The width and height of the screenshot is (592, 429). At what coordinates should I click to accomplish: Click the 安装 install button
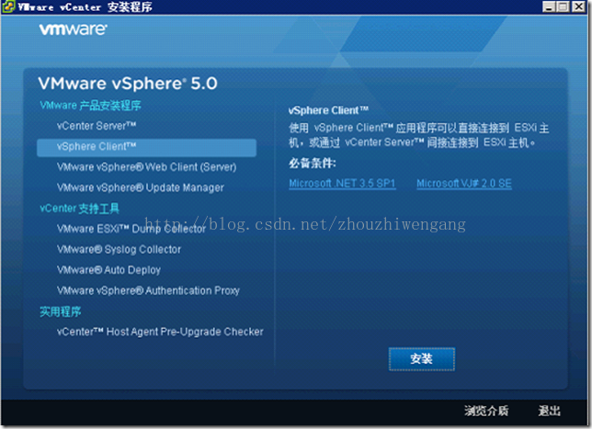click(422, 359)
